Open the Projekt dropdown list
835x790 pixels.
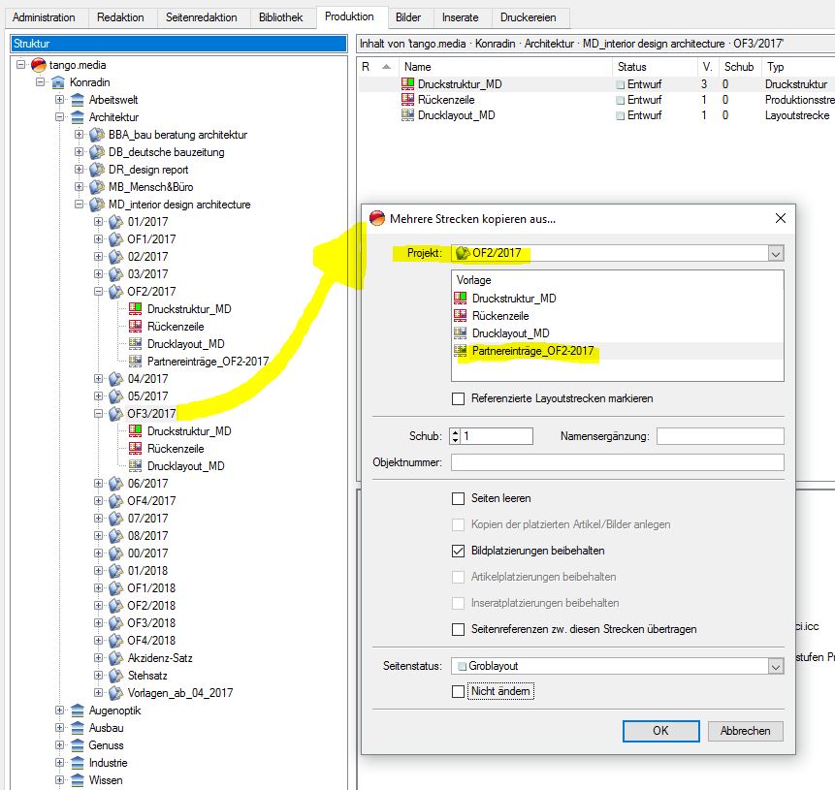(775, 253)
